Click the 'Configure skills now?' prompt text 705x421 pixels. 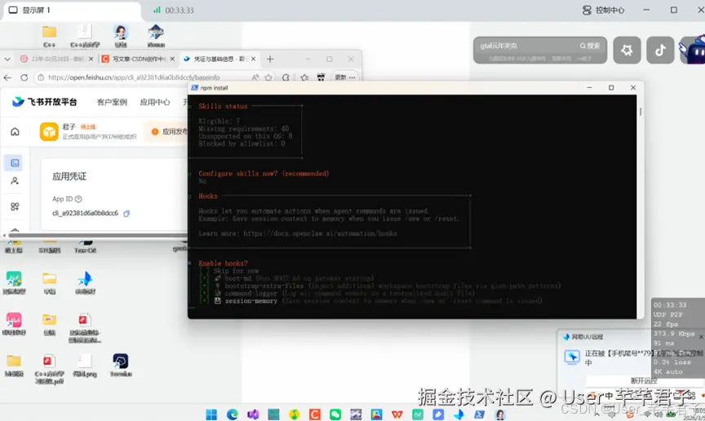pos(264,173)
